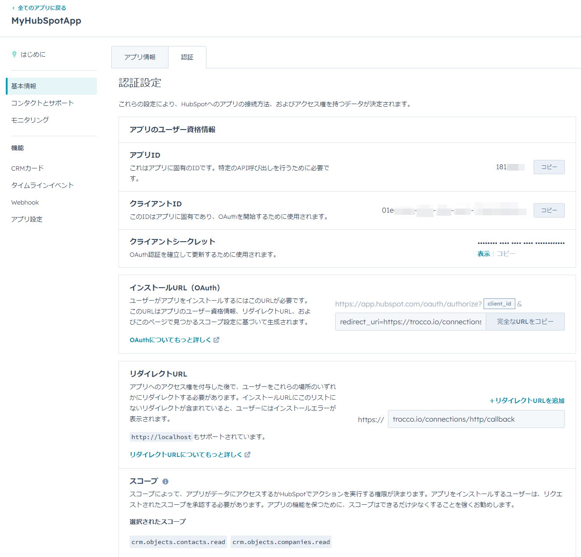The image size is (581, 557).
Task: Open タイムラインイベント in the sidebar
Action: pyautogui.click(x=42, y=185)
